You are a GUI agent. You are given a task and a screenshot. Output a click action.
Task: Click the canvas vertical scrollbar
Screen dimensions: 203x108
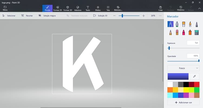click(x=163, y=63)
